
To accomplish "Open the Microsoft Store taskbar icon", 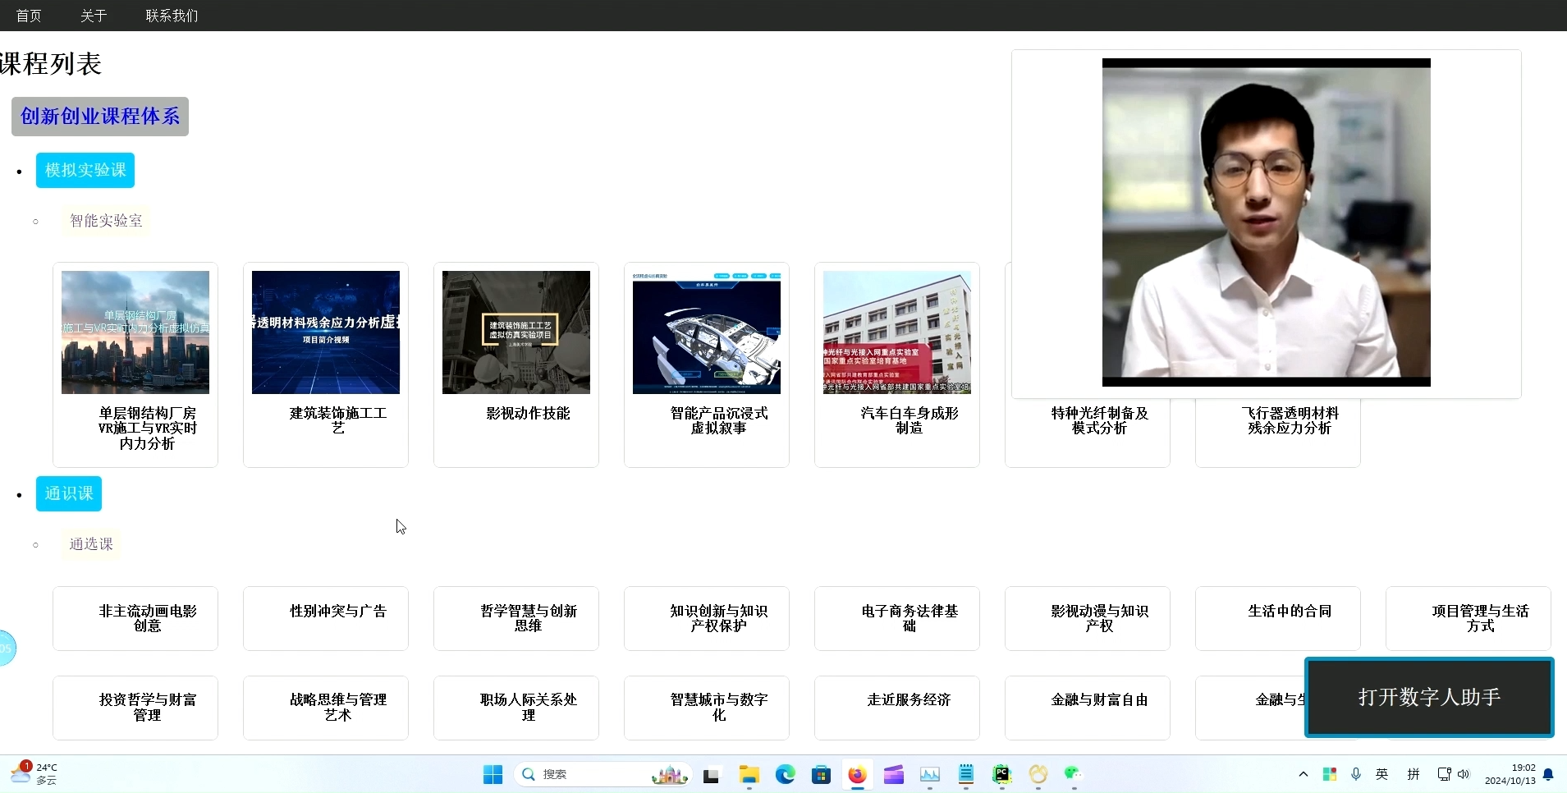I will [821, 774].
